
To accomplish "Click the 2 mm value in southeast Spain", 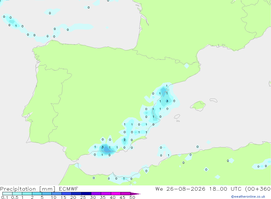I will pos(124,140).
